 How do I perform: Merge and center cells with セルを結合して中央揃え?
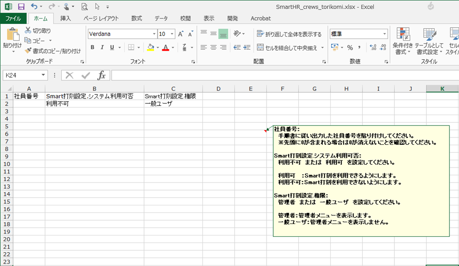pos(287,48)
